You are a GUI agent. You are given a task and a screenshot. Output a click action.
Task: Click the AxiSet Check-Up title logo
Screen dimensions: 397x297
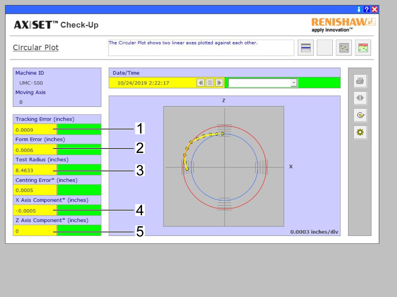pyautogui.click(x=56, y=25)
